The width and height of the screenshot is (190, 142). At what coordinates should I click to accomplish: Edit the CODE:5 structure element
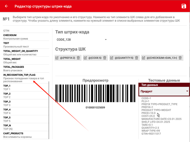point(85,58)
